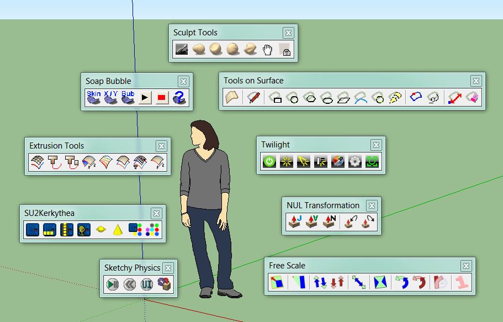The height and width of the screenshot is (322, 503).
Task: Select the diagonal free scale arrow tool
Action: point(359,282)
